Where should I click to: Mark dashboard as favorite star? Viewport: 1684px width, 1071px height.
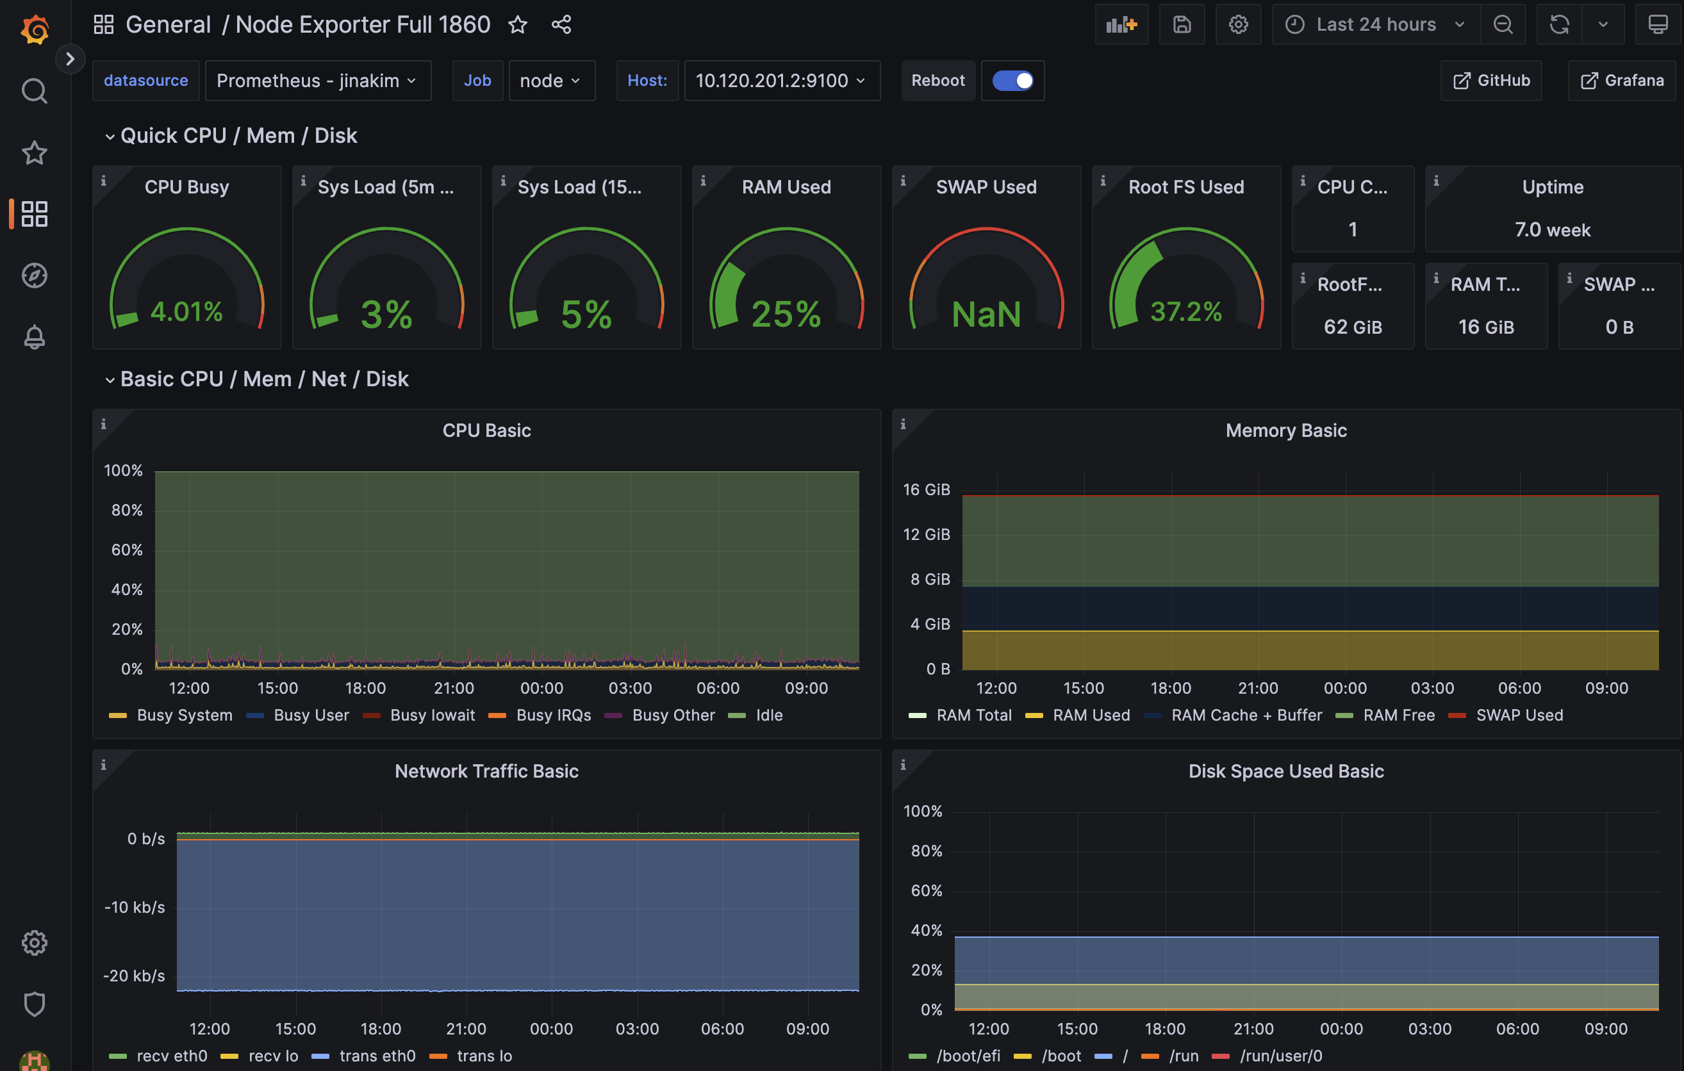tap(518, 24)
